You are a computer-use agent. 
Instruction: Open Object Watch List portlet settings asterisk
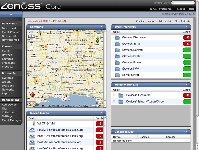click(x=186, y=84)
